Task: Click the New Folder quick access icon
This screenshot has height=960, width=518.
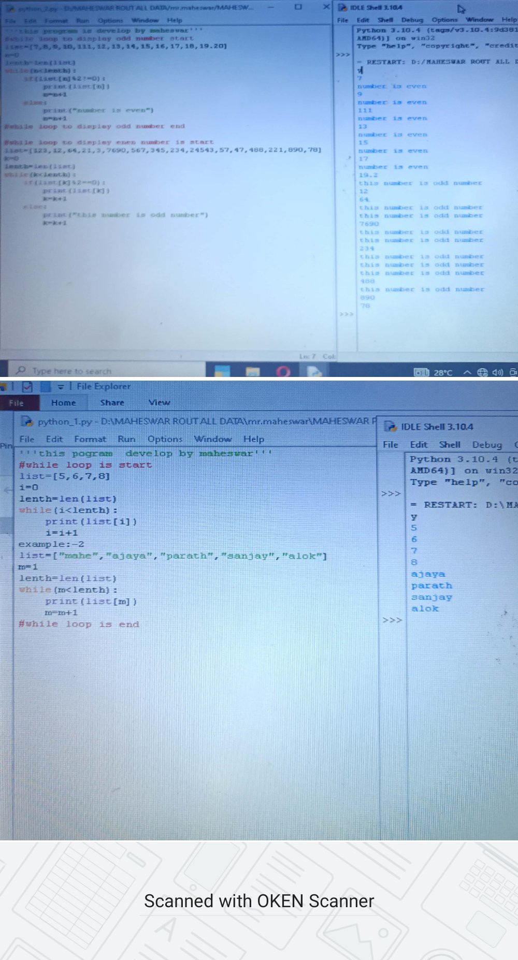Action: pos(46,386)
